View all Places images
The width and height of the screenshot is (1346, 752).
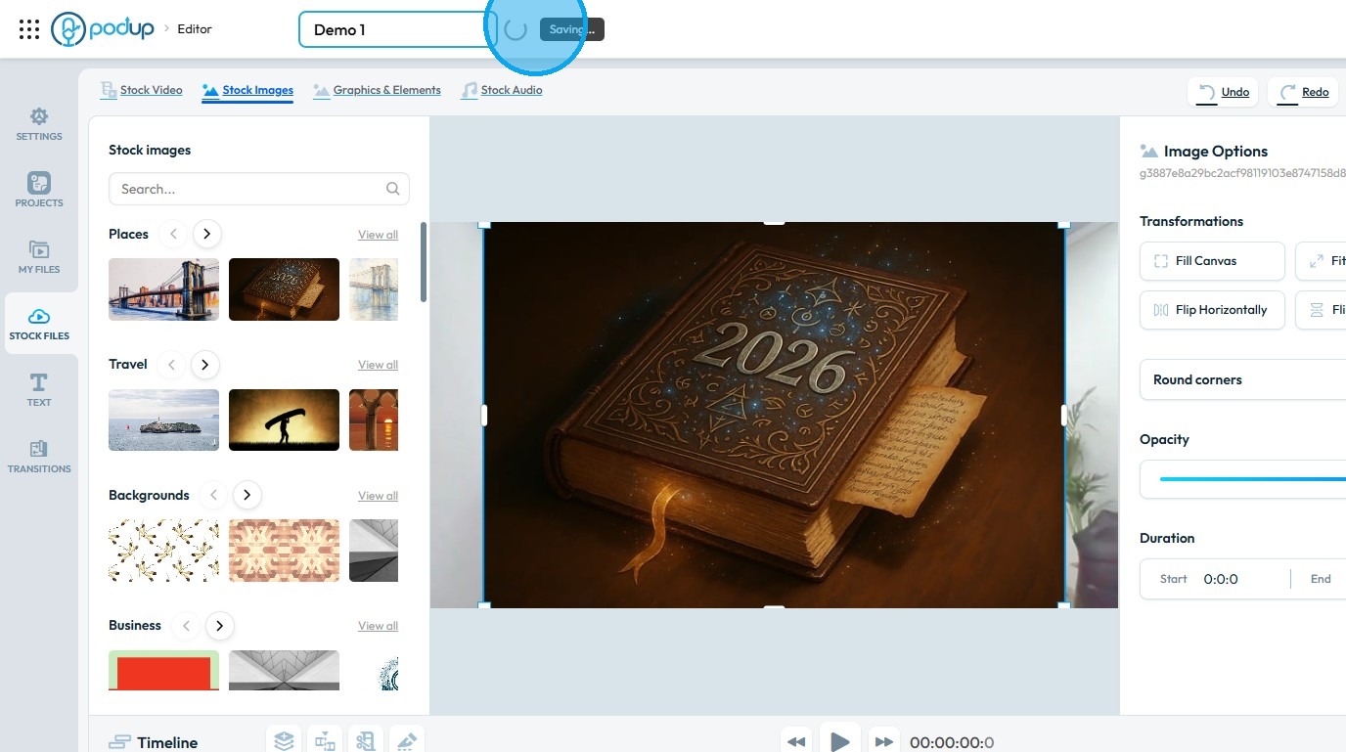378,235
